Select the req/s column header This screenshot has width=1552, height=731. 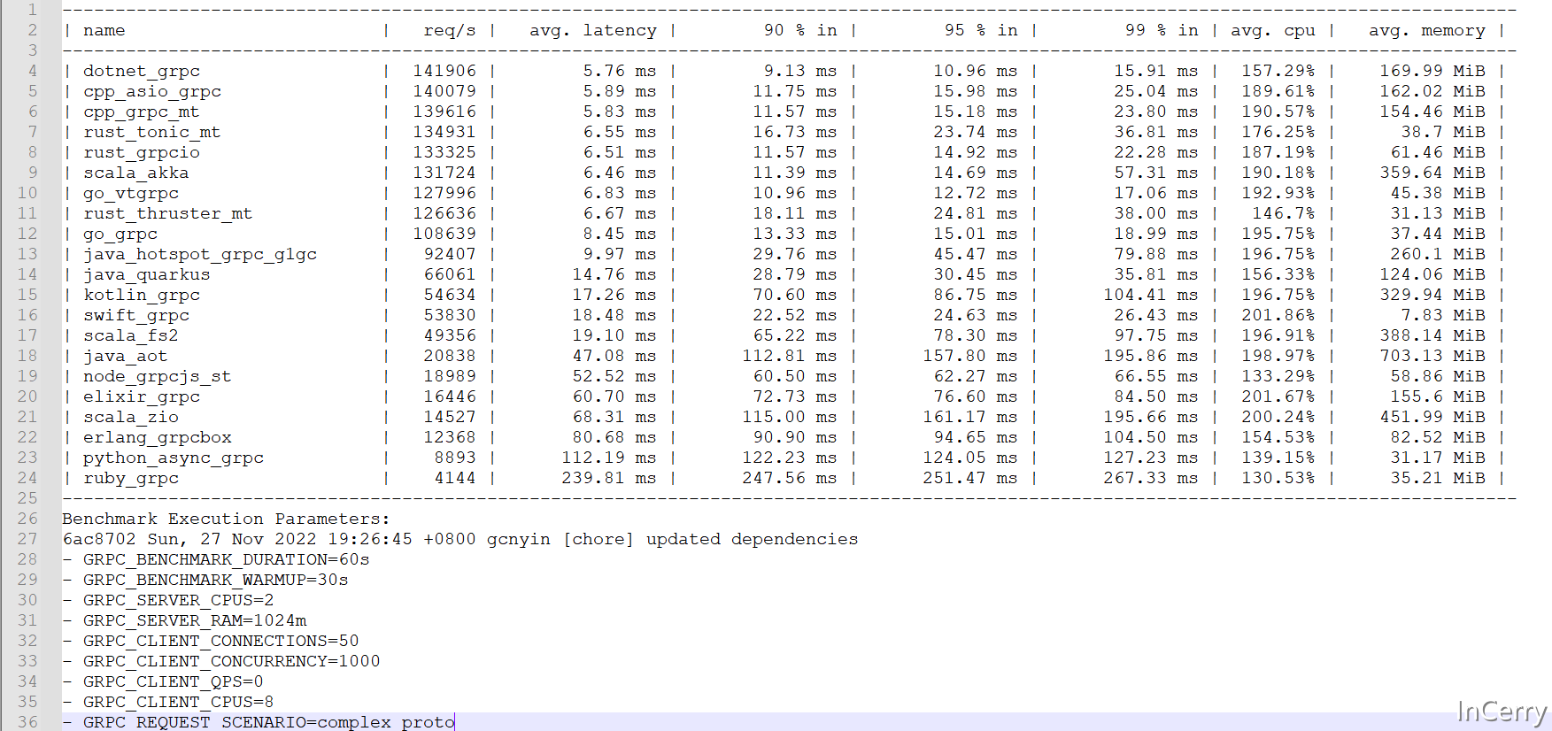(450, 30)
